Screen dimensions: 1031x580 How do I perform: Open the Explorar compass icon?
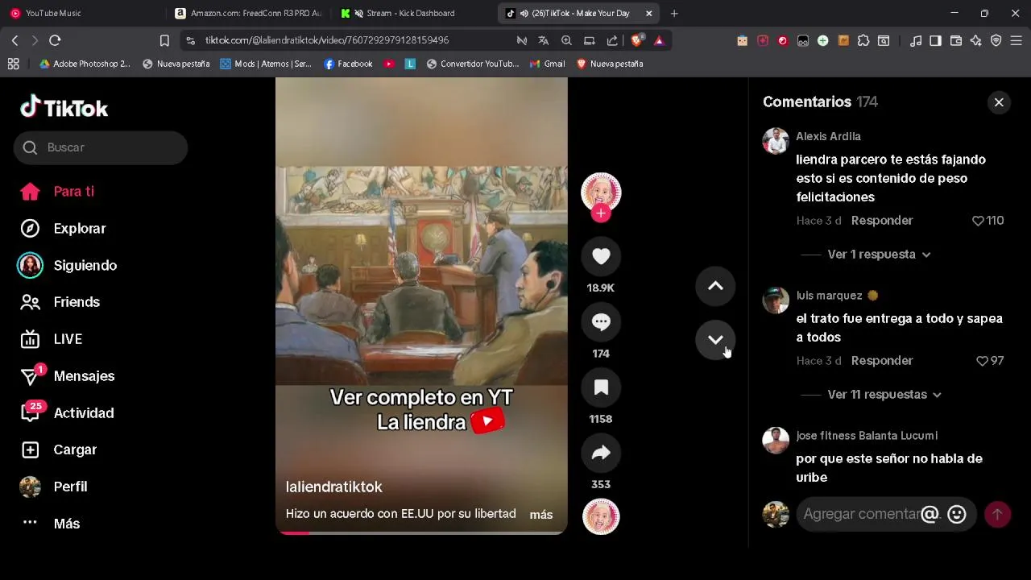point(30,229)
